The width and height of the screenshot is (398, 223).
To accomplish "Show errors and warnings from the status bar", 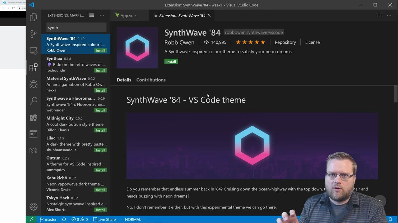I will click(x=79, y=219).
